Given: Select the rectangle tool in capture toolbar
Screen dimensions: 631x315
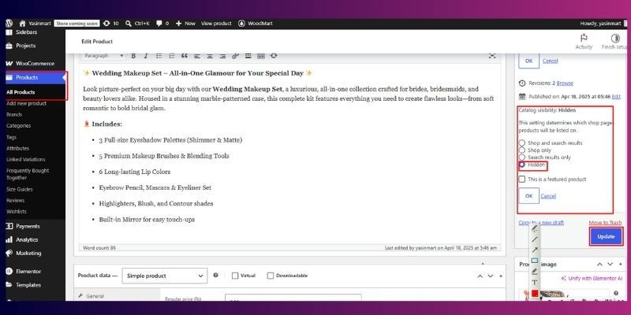Looking at the screenshot, I should pos(535,261).
